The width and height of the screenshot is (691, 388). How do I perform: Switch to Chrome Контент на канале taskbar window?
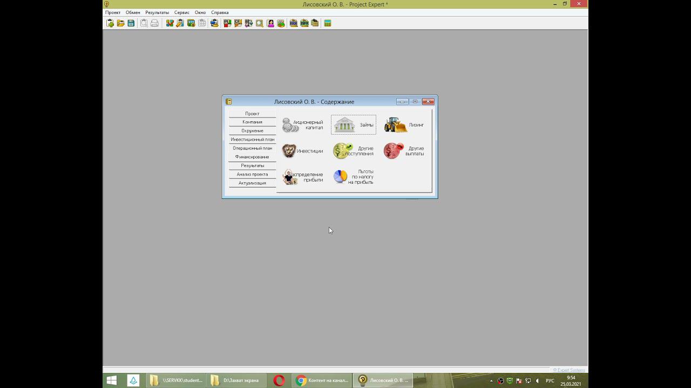(x=323, y=380)
